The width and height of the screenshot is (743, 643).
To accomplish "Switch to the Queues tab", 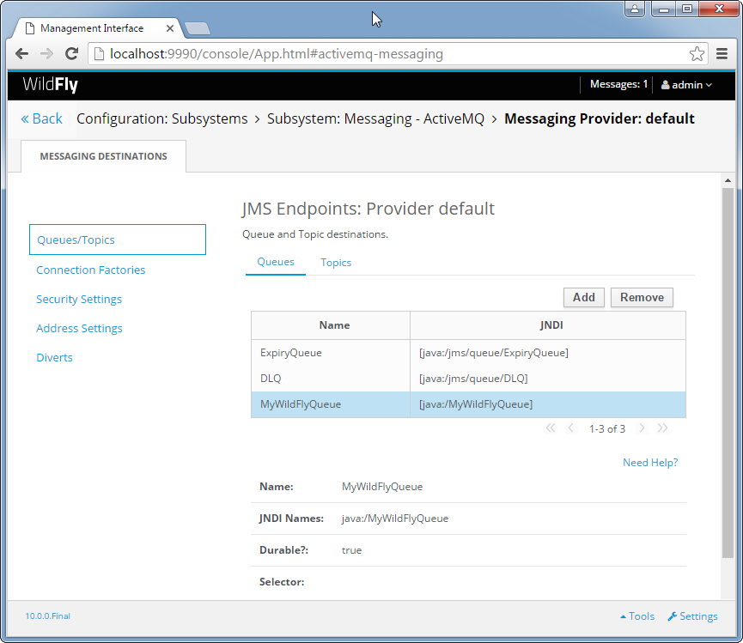I will [x=276, y=262].
